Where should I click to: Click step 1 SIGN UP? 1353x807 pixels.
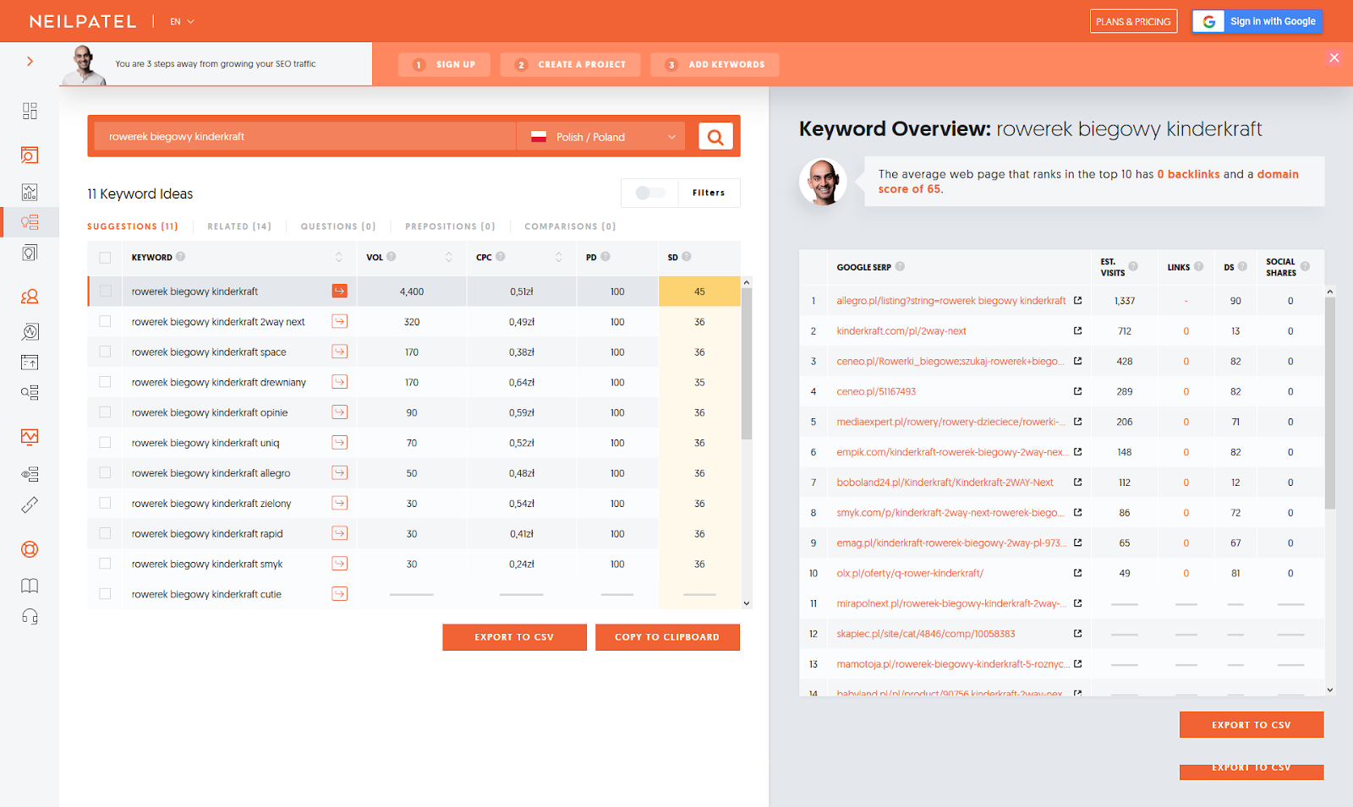pos(445,64)
